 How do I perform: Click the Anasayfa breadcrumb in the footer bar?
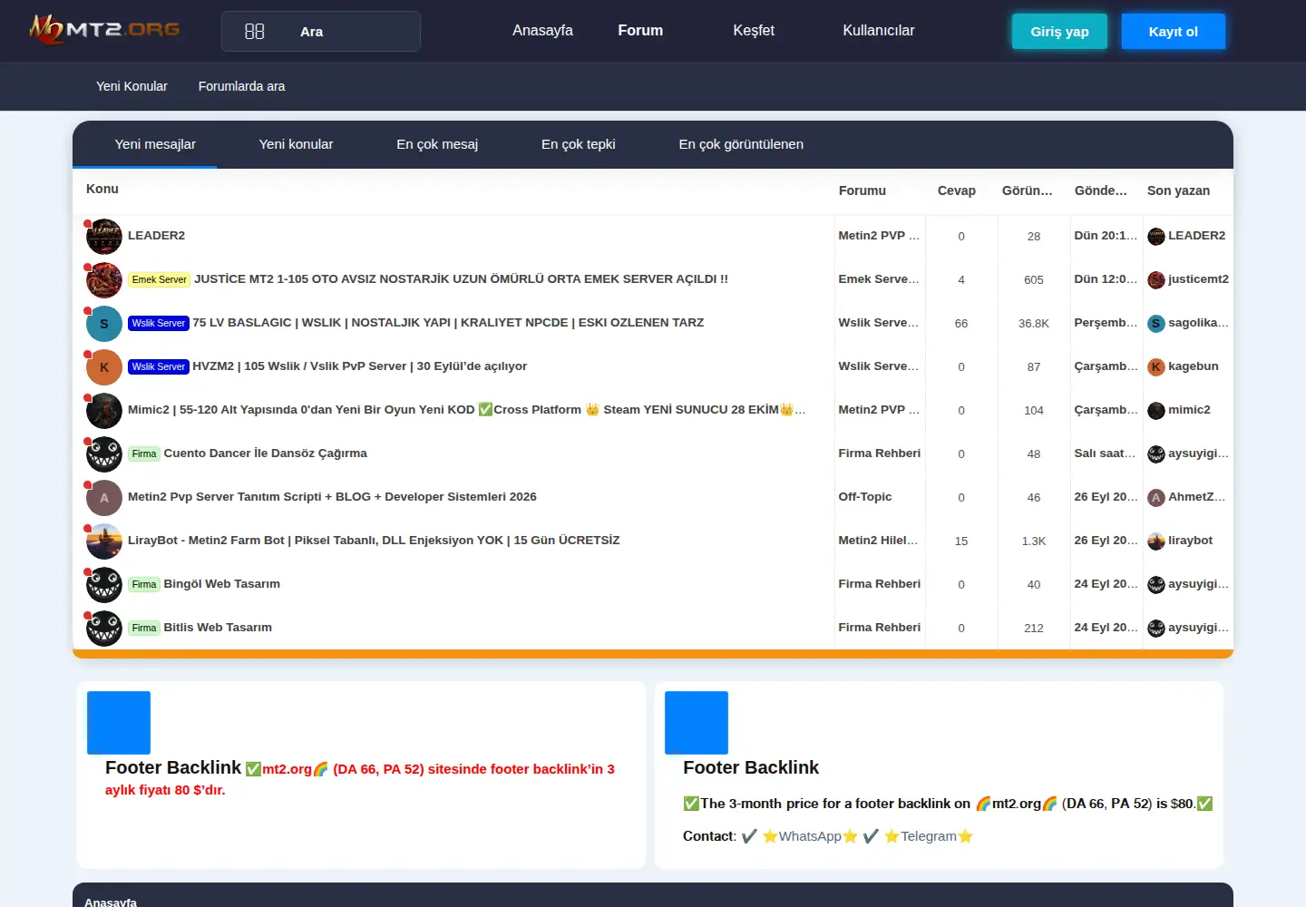tap(111, 902)
